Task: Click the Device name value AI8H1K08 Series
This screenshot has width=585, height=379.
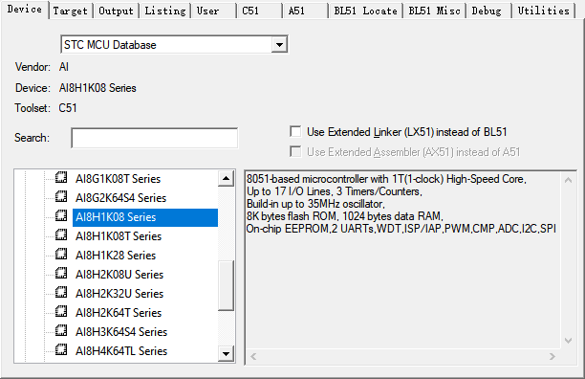Action: (97, 88)
